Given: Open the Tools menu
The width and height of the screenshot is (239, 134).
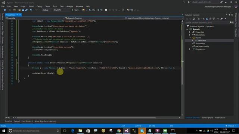Looking at the screenshot, I should [55, 6].
